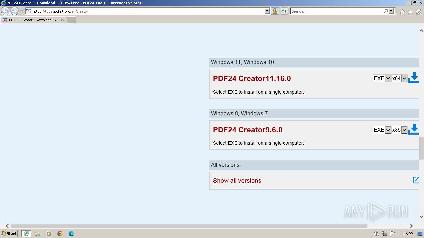Open the address bar autocomplete dropdown
The width and height of the screenshot is (424, 238).
(x=267, y=11)
